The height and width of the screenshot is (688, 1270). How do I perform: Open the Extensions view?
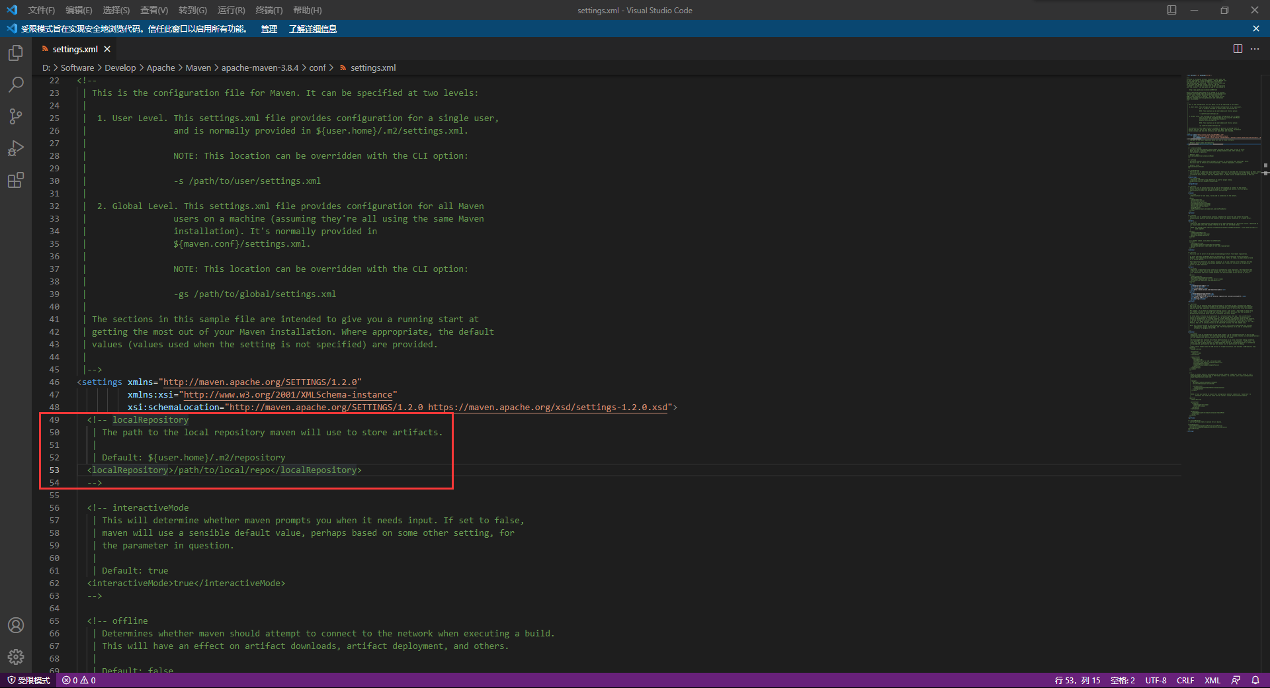pyautogui.click(x=16, y=180)
